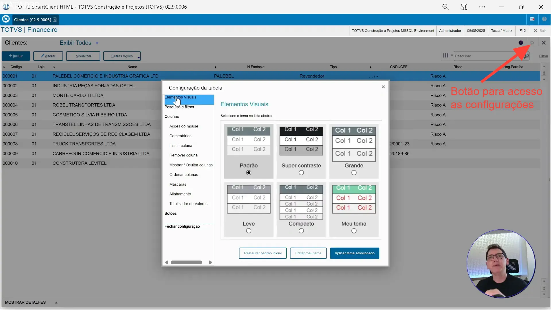Image resolution: width=551 pixels, height=310 pixels.
Task: Click the Restaurar padrão inicial button
Action: [x=263, y=253]
